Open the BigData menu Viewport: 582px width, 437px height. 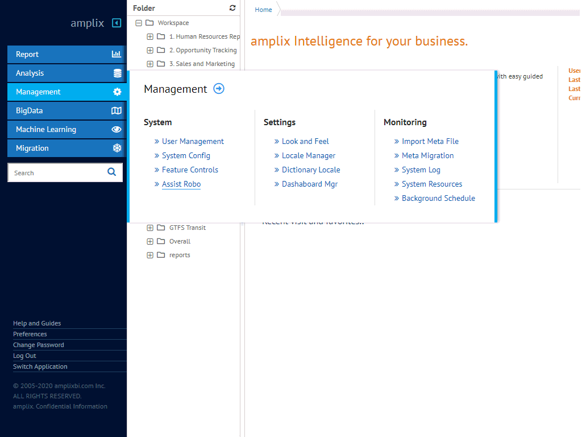pos(67,111)
